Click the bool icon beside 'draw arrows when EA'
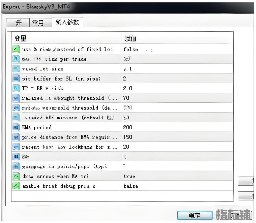256x223 pixels. (x=16, y=176)
